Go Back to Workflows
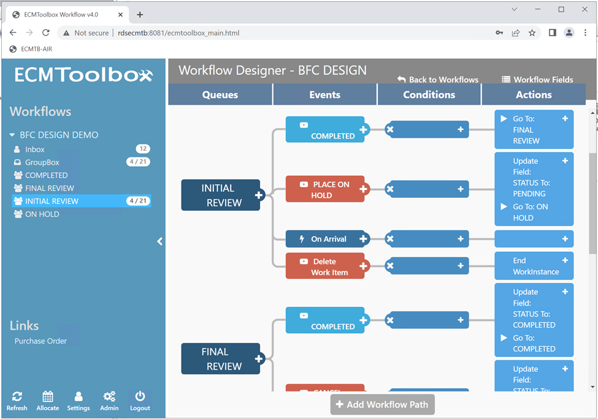598x419 pixels. click(x=438, y=80)
